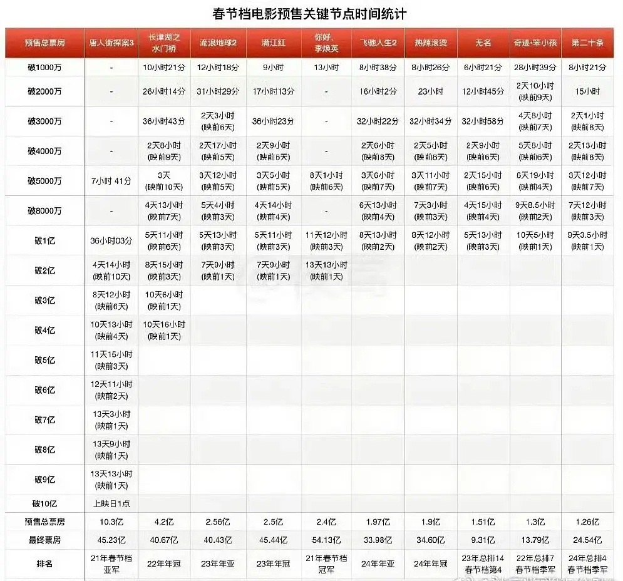The height and width of the screenshot is (581, 623).
Task: Select the 6小时21分 cell
Action: click(483, 68)
